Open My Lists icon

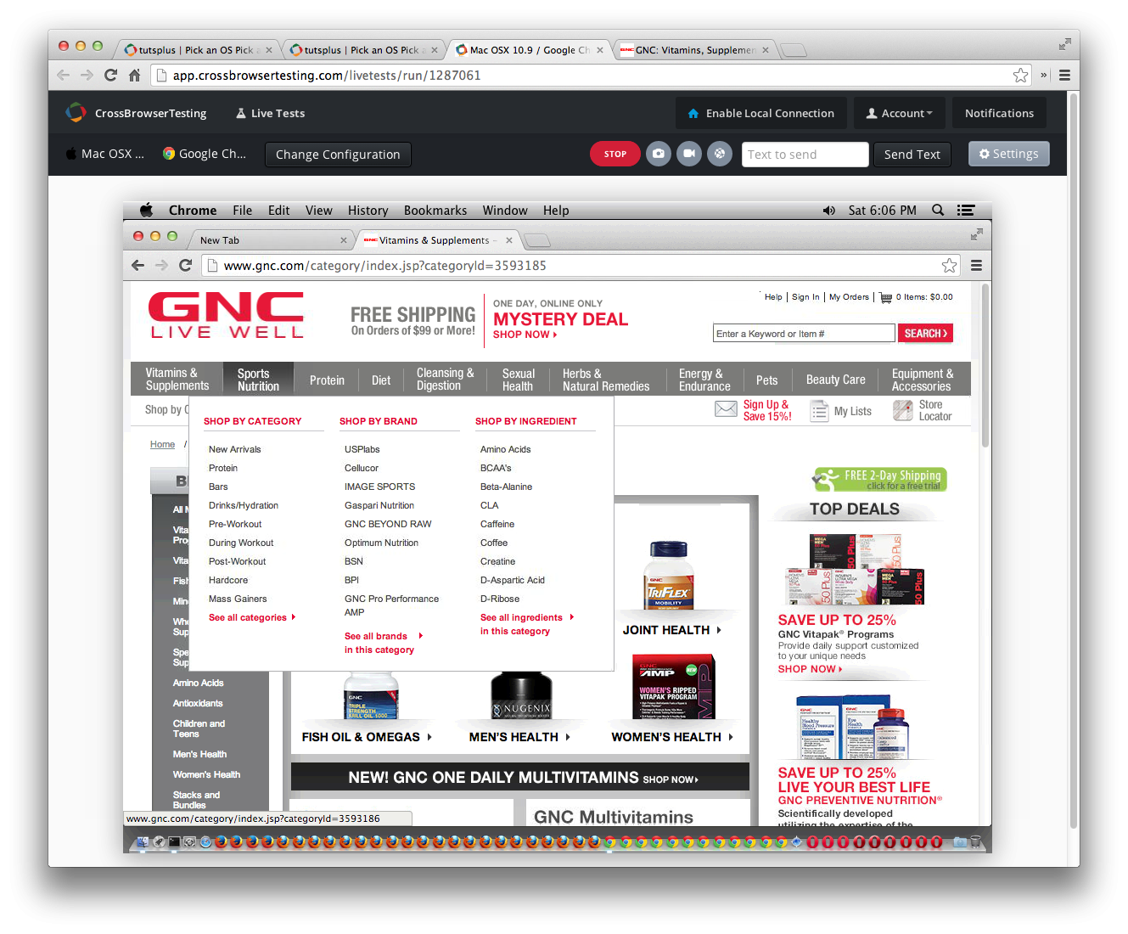819,412
